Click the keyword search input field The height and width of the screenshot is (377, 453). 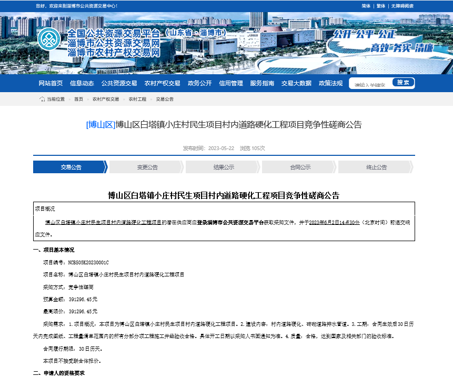pyautogui.click(x=371, y=84)
